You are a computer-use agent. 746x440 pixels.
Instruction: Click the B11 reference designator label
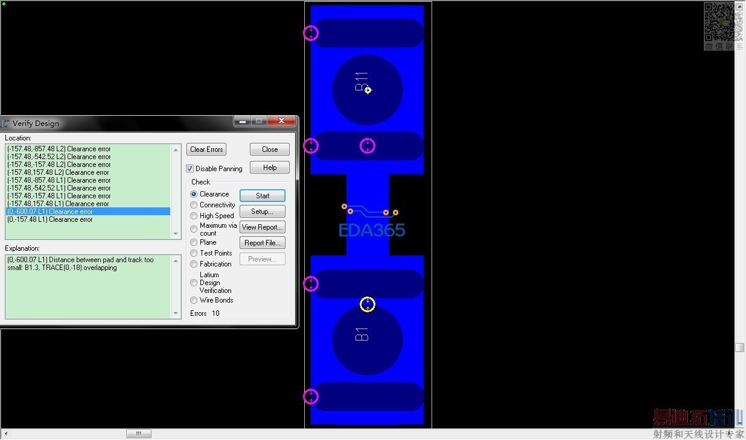click(362, 81)
